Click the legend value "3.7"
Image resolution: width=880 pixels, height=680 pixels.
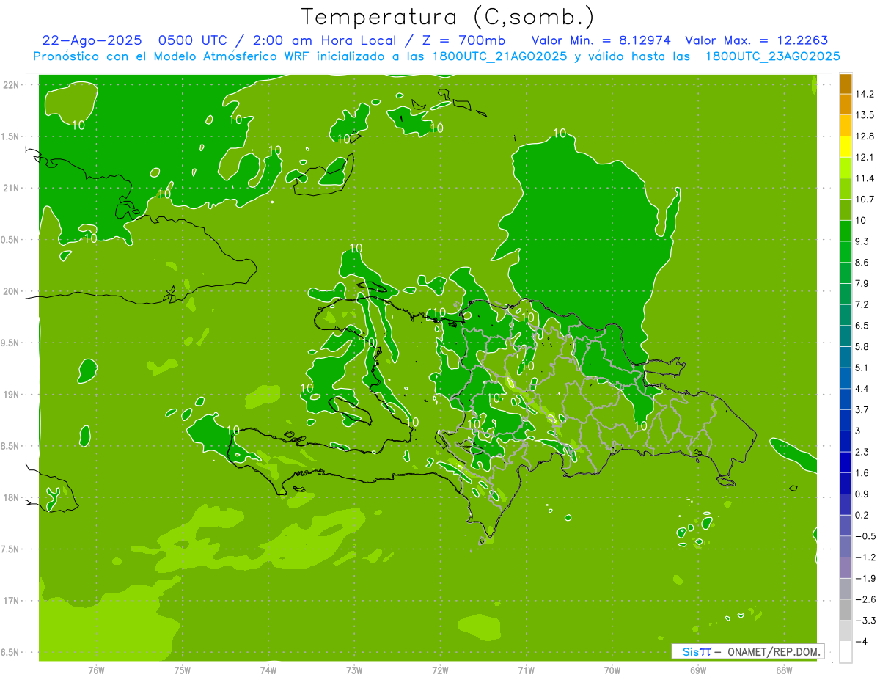click(862, 410)
